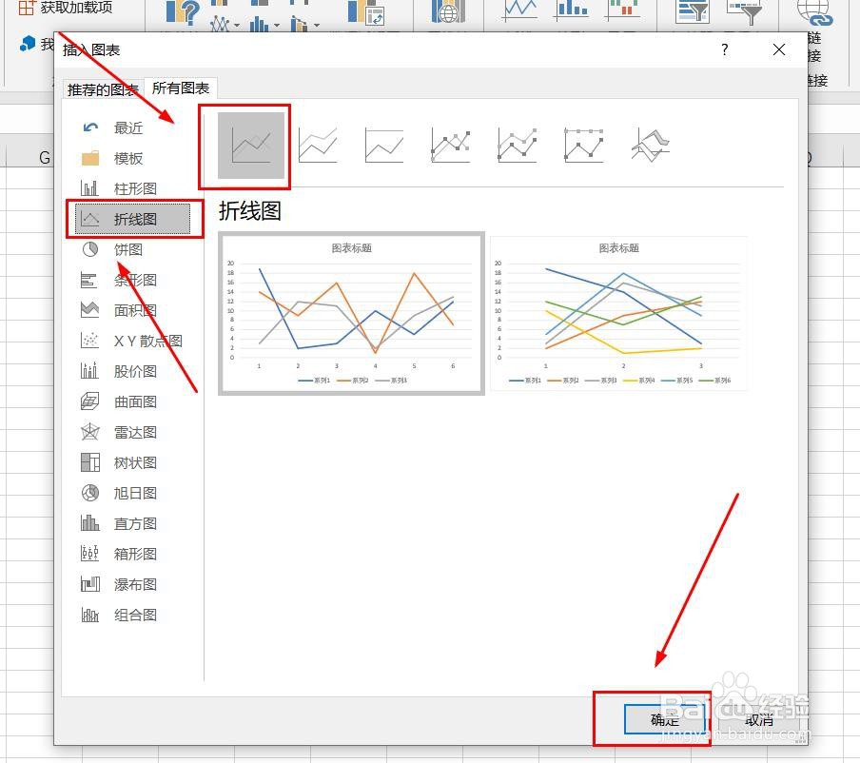Select line with markers subtype
The width and height of the screenshot is (860, 763).
451,146
